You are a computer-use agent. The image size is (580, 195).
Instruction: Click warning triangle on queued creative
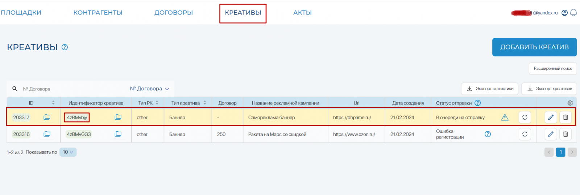[505, 117]
